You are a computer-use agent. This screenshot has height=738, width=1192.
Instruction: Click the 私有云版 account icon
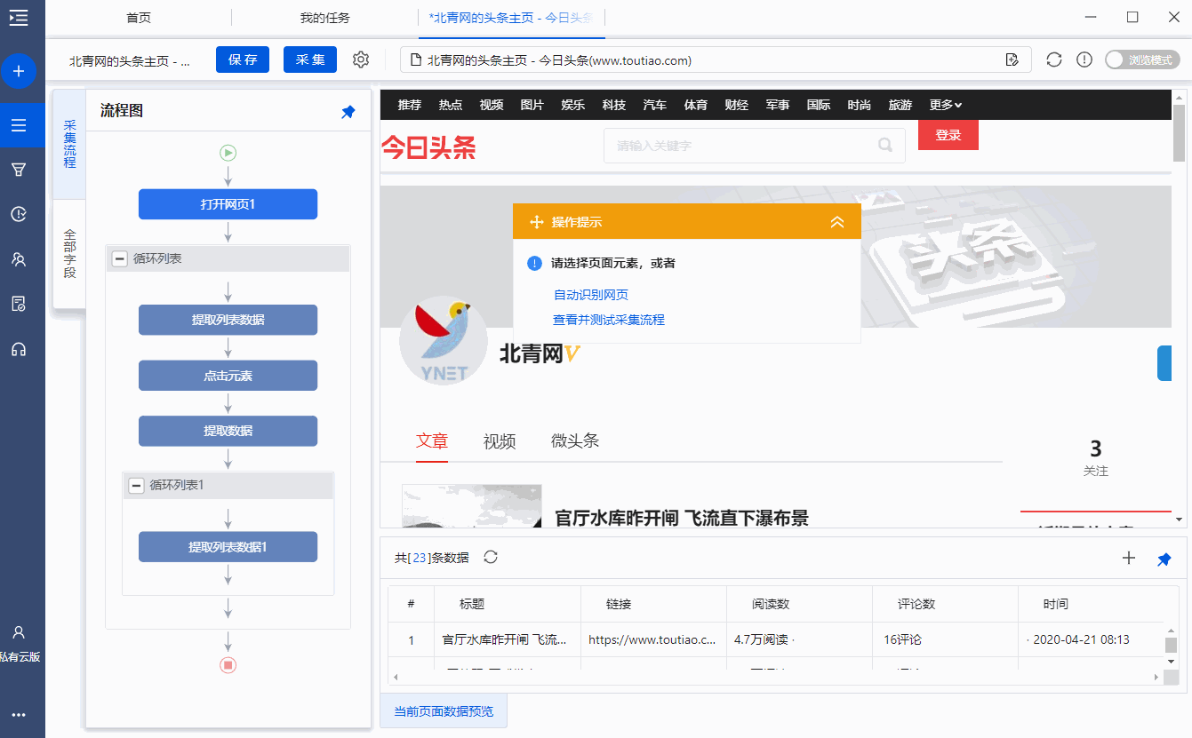[19, 632]
